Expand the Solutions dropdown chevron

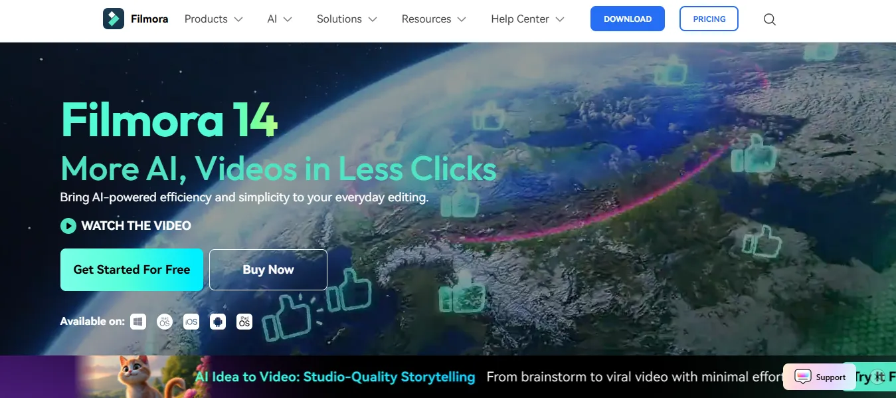click(373, 19)
